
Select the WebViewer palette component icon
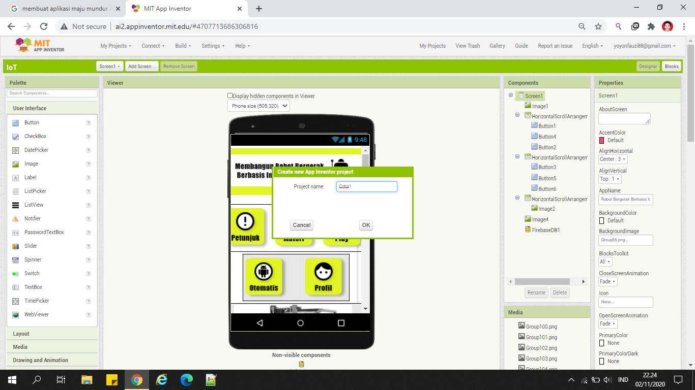[x=15, y=315]
